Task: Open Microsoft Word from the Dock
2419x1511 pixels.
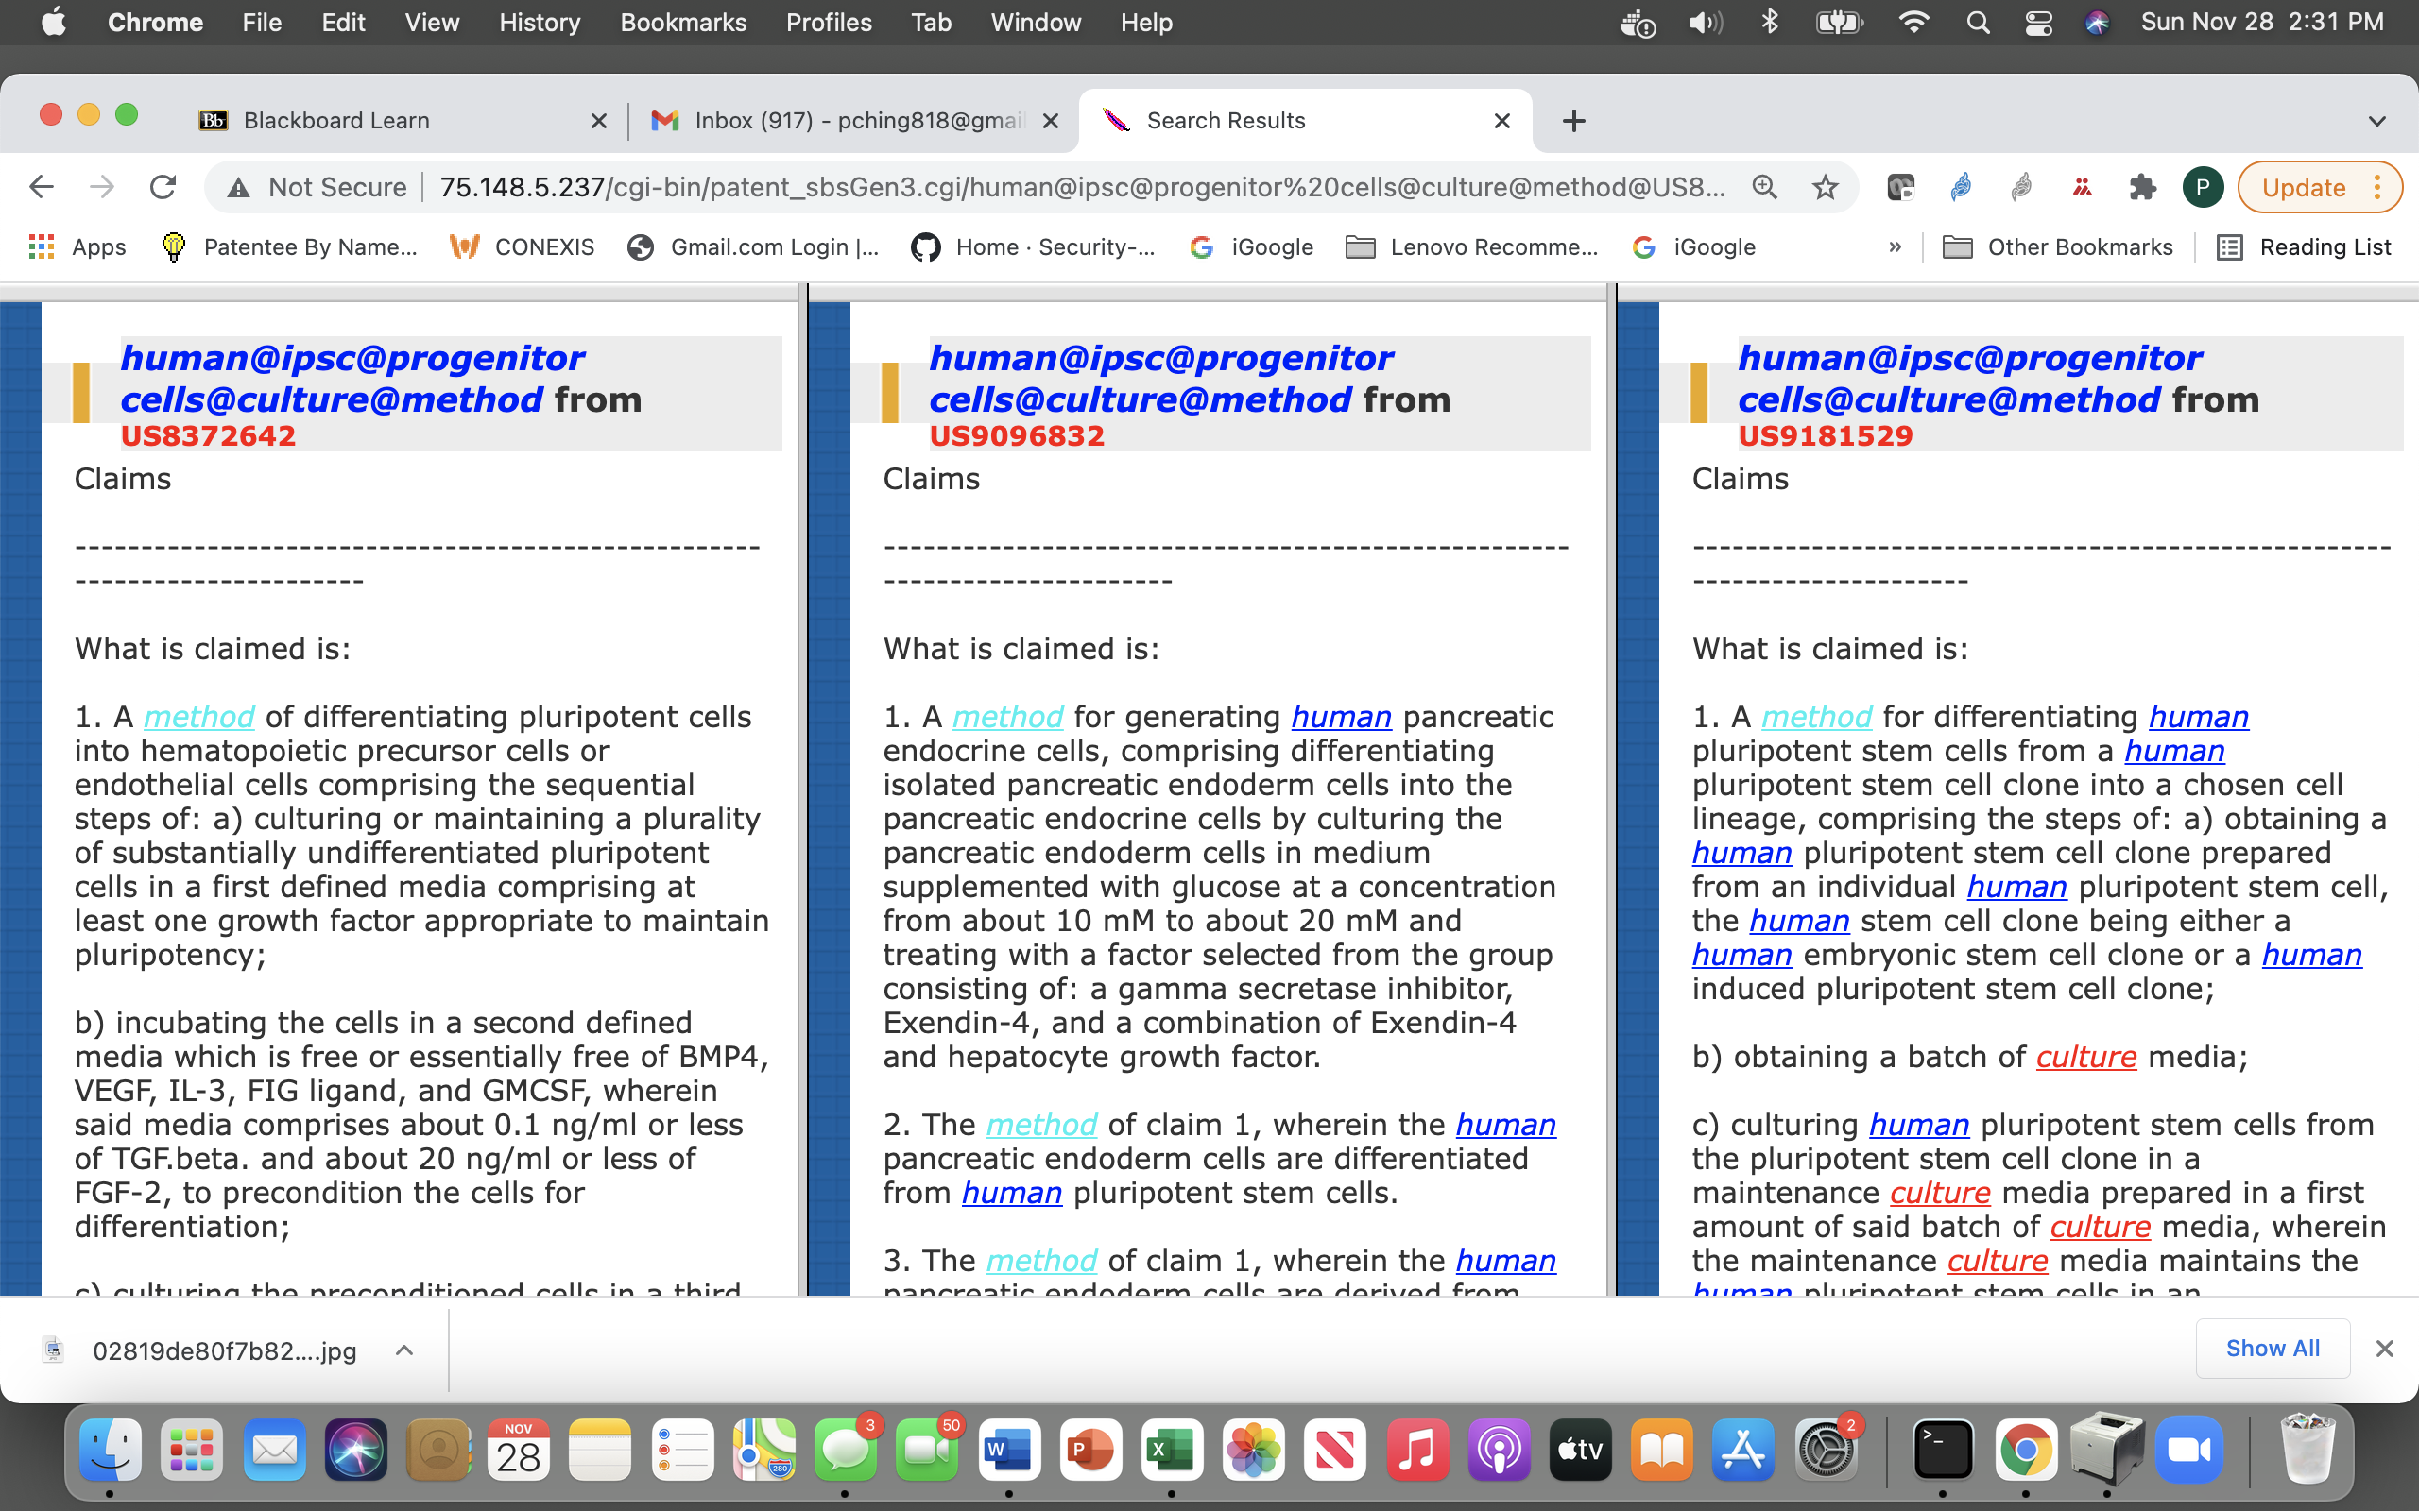Action: (x=1008, y=1449)
